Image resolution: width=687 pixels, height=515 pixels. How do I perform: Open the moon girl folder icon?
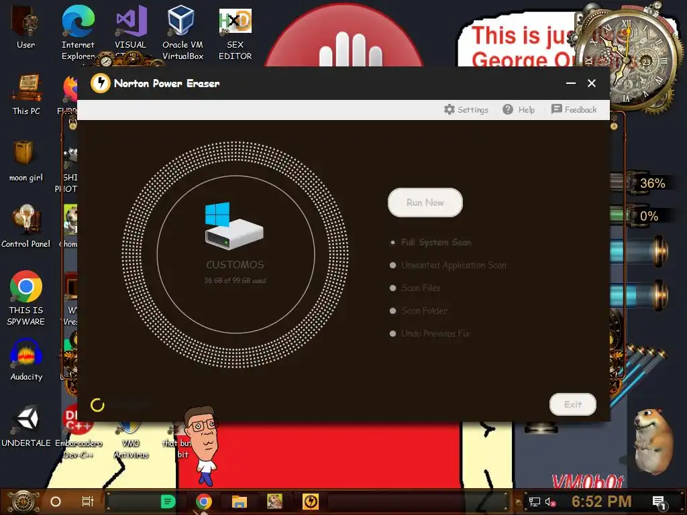26,161
